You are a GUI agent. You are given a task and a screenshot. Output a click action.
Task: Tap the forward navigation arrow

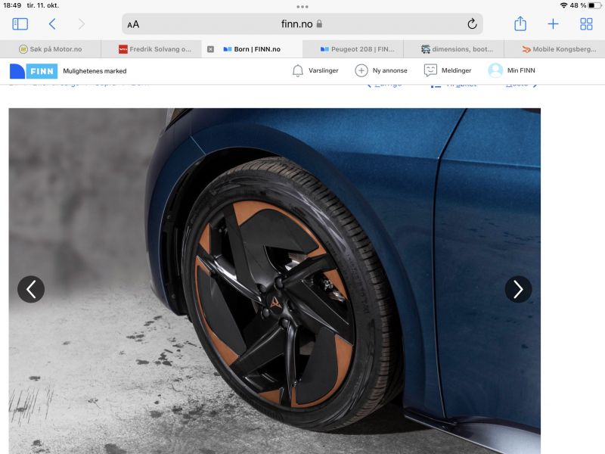(x=81, y=24)
